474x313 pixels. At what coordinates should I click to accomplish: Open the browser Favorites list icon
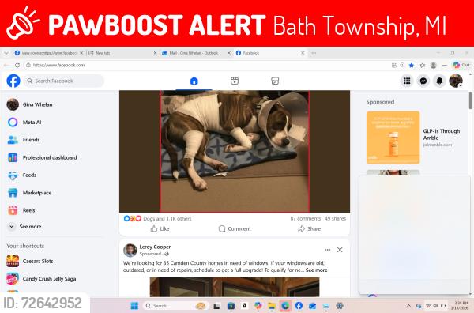423,65
